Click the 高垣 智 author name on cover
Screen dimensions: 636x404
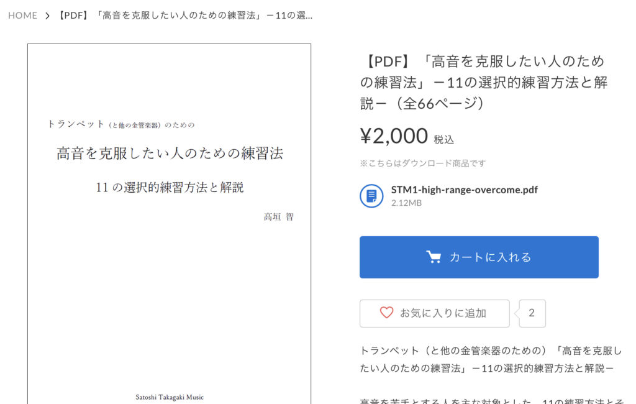click(279, 217)
